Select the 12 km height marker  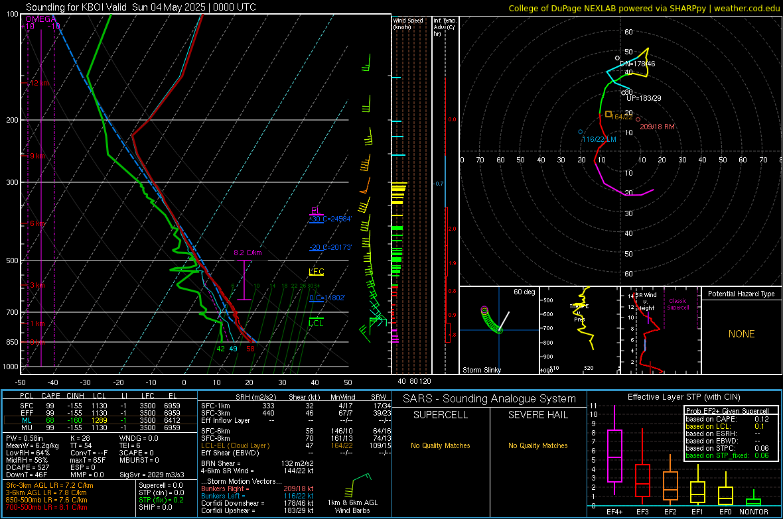[38, 83]
